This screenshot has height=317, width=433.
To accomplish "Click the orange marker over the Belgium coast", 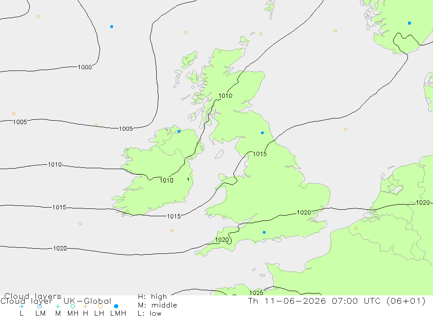I will click(356, 228).
